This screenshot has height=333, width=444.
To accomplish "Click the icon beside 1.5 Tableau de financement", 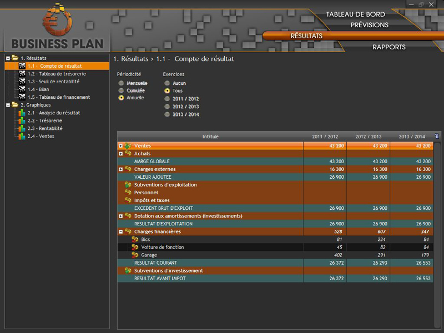I will 22,97.
